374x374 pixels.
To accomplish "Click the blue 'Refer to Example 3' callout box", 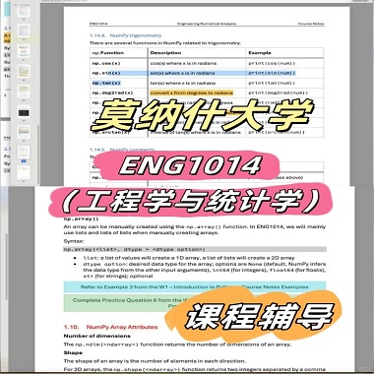I will 195,287.
